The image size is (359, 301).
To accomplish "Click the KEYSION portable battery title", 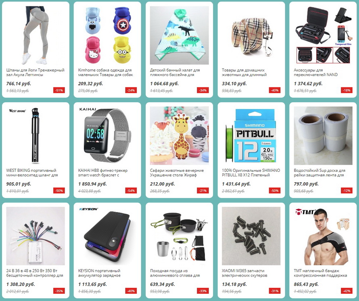I will click(99, 273).
